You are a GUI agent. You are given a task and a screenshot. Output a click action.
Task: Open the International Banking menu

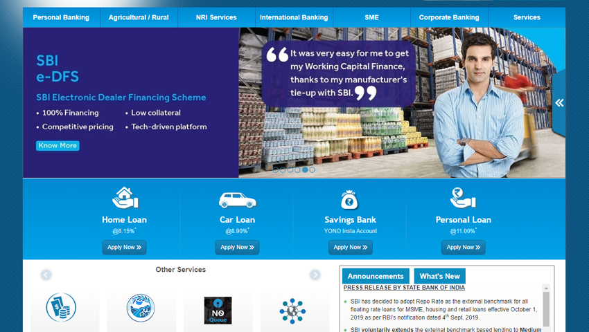tap(294, 17)
